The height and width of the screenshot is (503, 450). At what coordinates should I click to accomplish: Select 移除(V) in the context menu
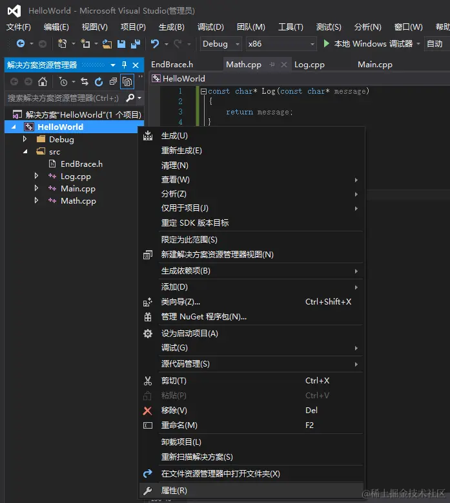(251, 411)
